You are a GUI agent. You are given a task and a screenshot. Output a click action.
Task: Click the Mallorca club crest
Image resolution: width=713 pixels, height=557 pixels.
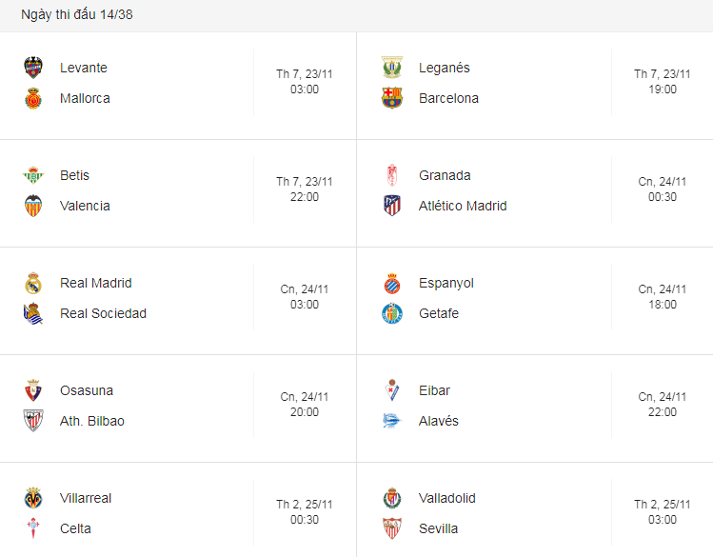(x=33, y=98)
